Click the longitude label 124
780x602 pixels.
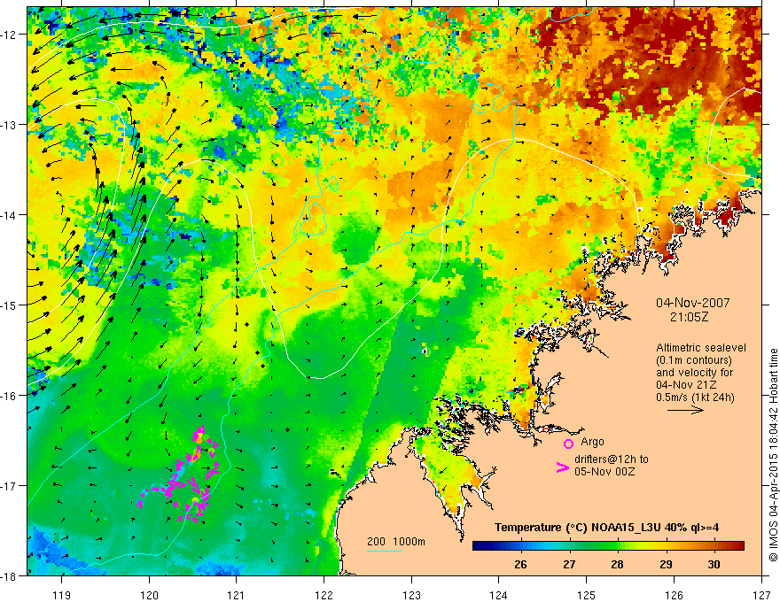tap(499, 595)
